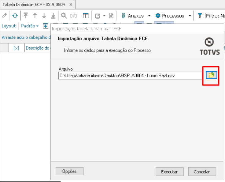
Task: Click the export arrow icon
Action: [98, 16]
